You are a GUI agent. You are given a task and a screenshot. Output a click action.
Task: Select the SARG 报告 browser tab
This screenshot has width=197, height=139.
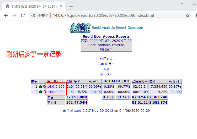coord(34,6)
